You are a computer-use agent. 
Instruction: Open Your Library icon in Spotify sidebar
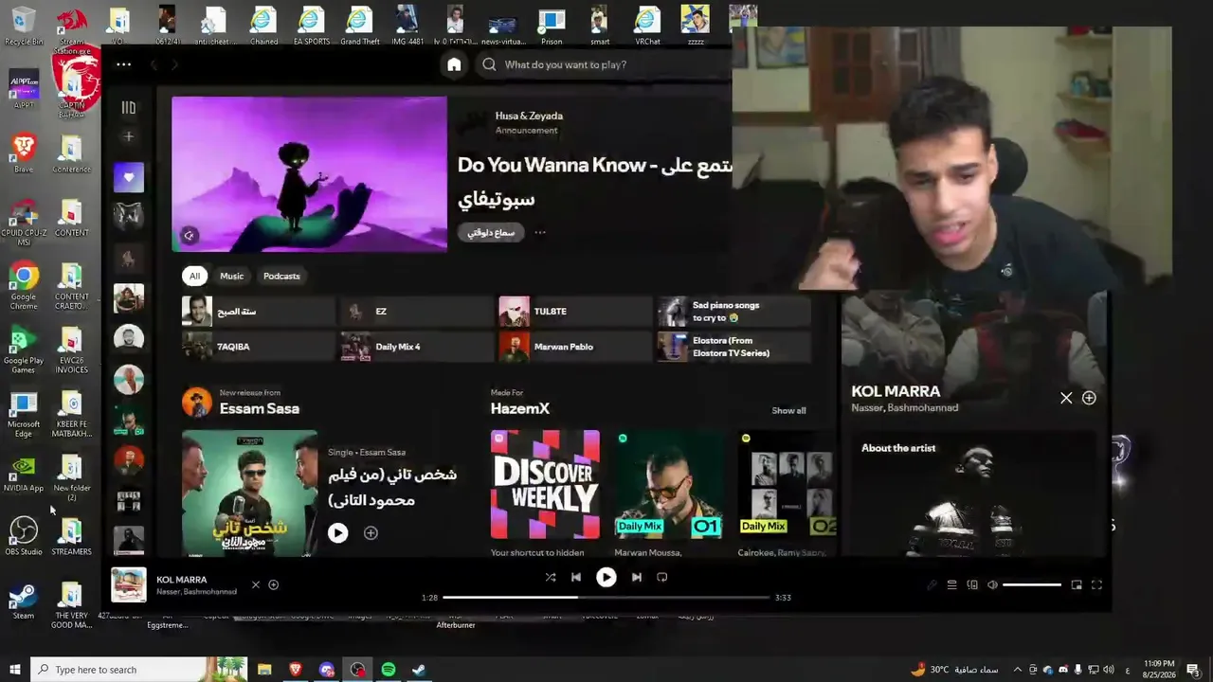129,108
